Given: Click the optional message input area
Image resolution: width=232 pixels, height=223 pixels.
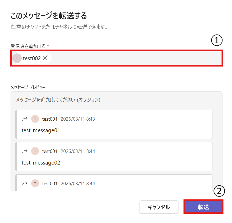Looking at the screenshot, I should click(x=106, y=100).
